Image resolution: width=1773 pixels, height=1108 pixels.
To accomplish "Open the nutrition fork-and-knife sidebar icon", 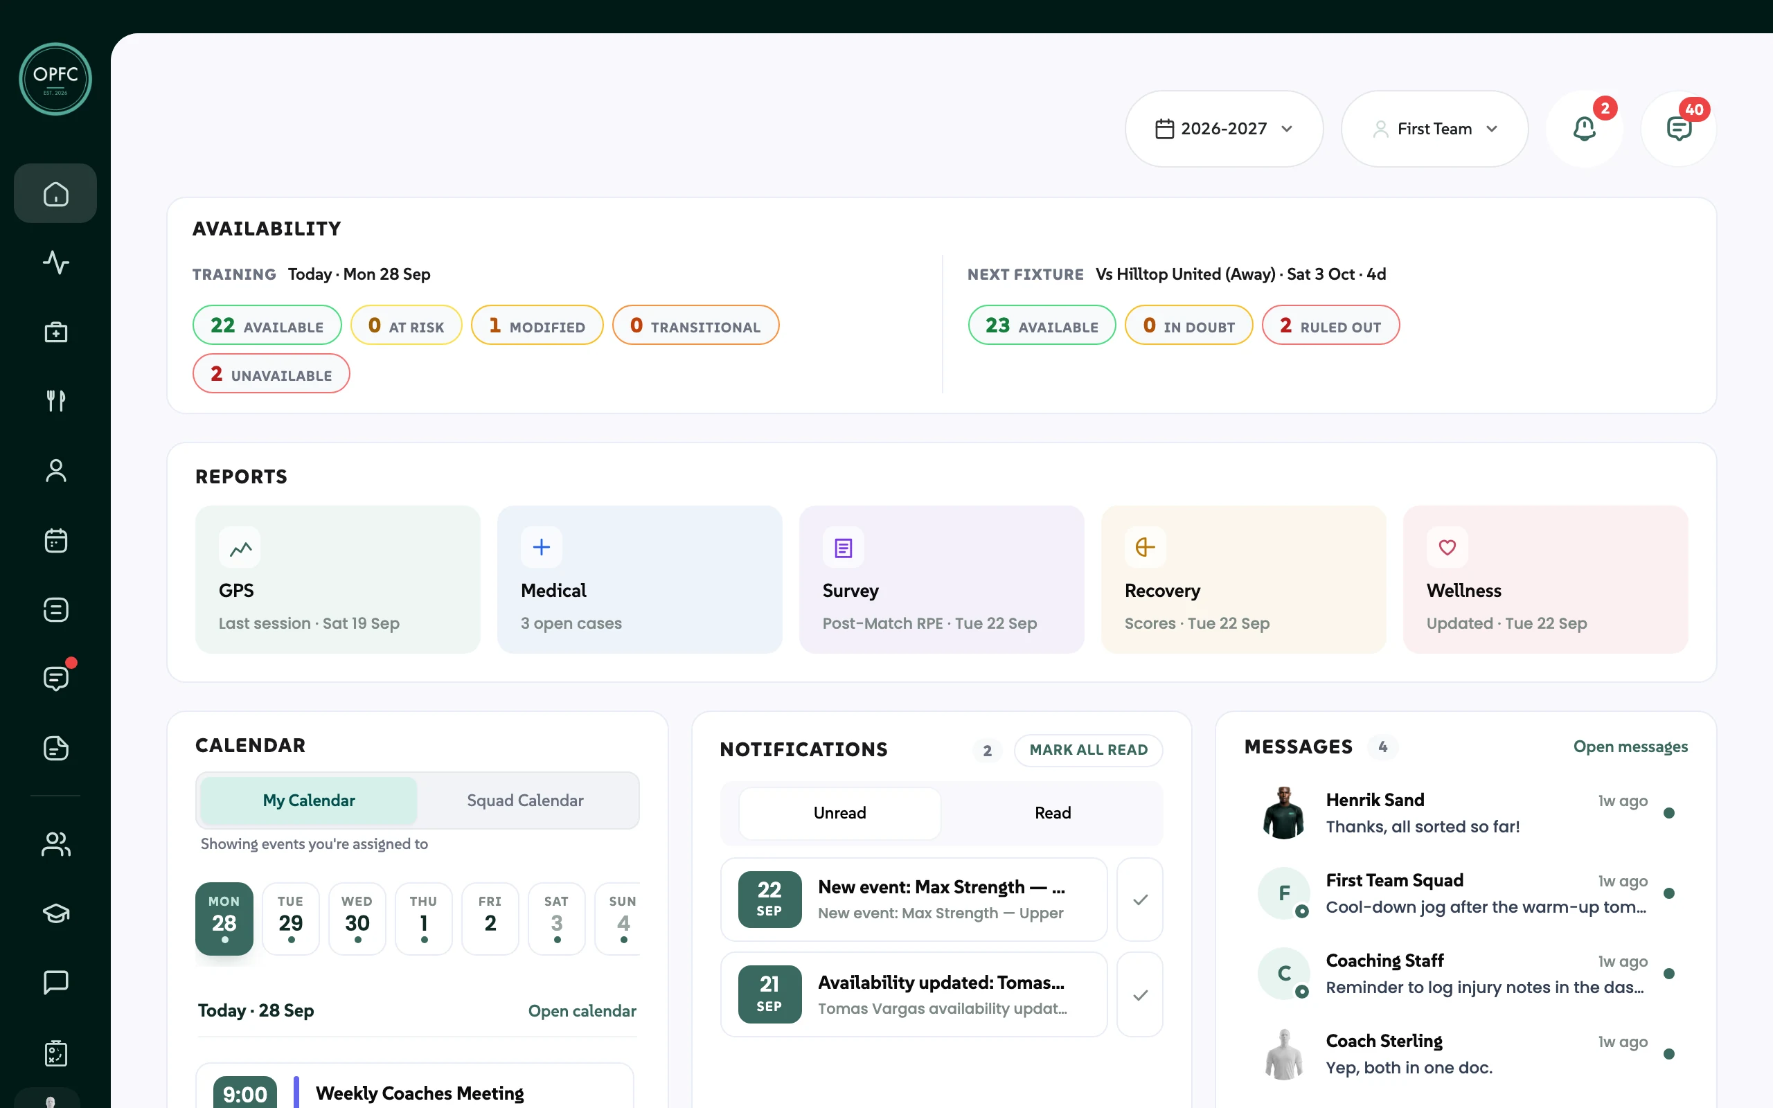I will 55,400.
